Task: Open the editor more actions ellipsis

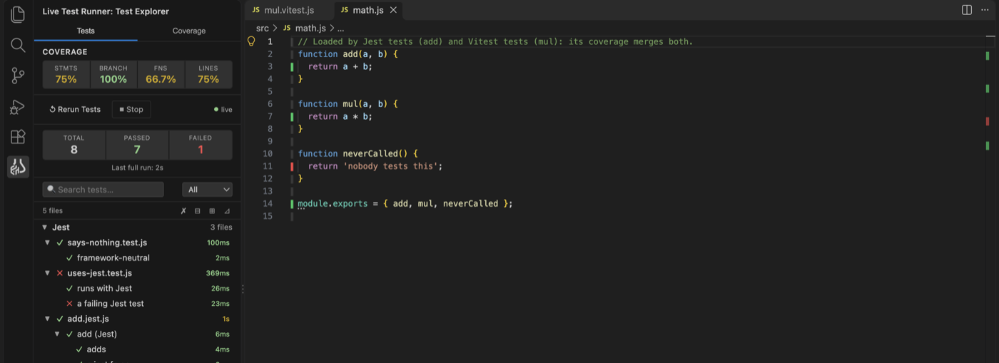Action: (985, 10)
